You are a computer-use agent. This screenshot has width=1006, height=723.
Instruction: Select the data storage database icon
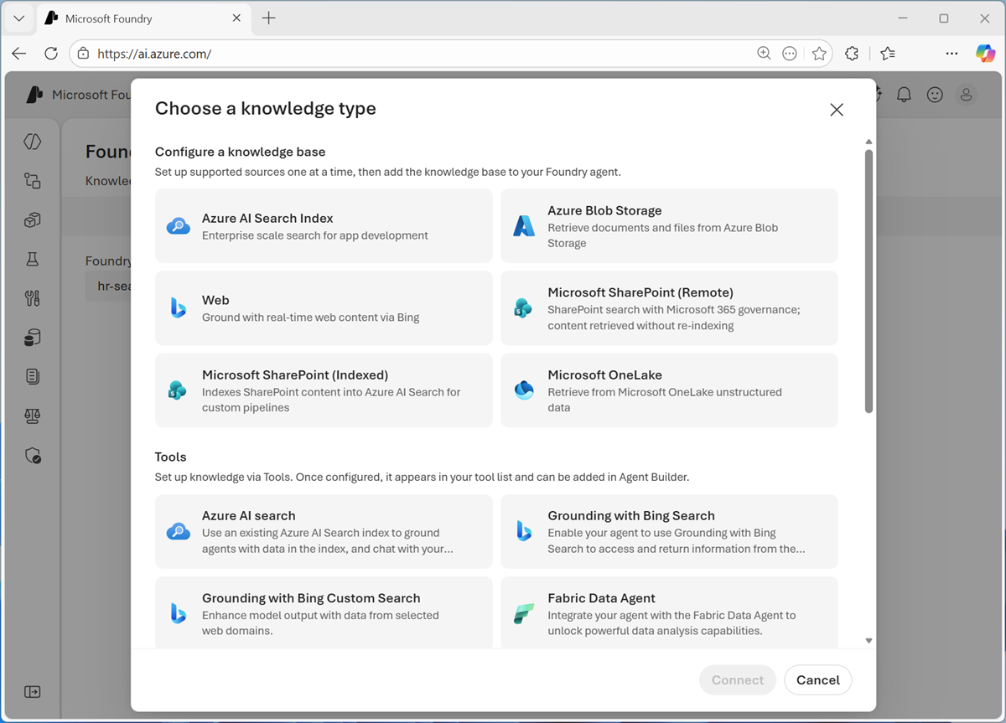32,337
